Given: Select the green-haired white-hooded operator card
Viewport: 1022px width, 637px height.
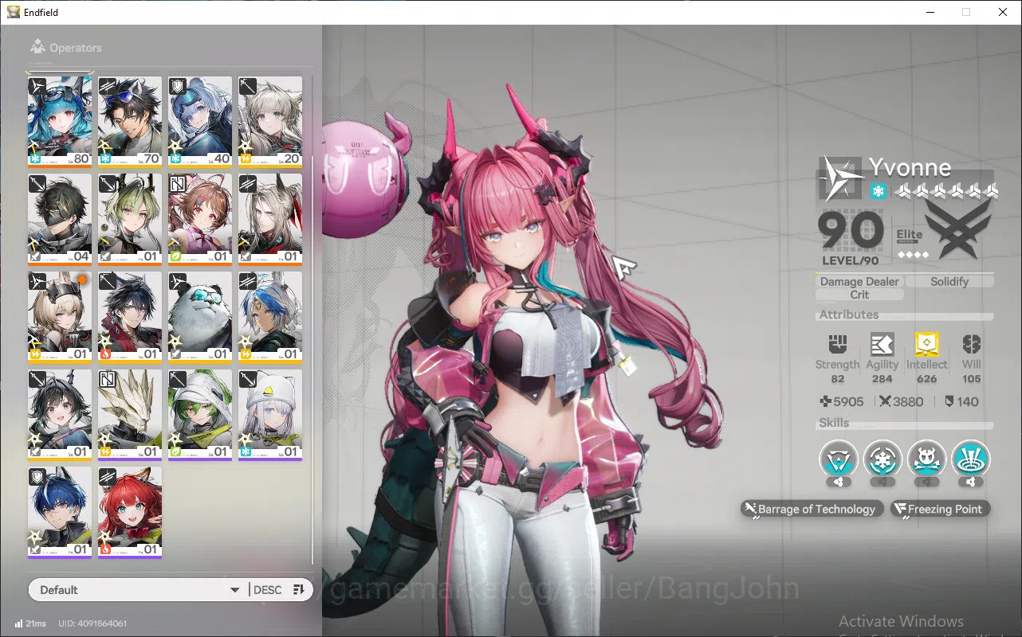Looking at the screenshot, I should pyautogui.click(x=200, y=415).
